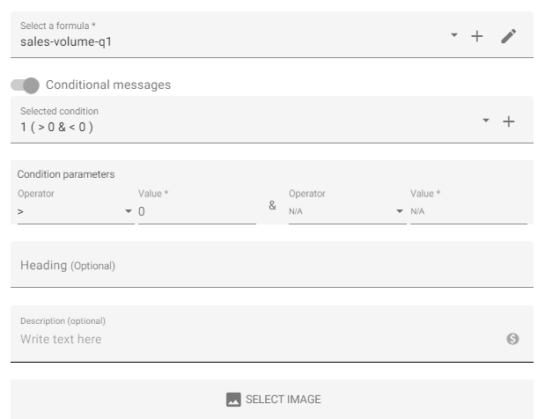Open the Select a formula dropdown arrow
Screen dimensions: 545x419
[x=454, y=34]
